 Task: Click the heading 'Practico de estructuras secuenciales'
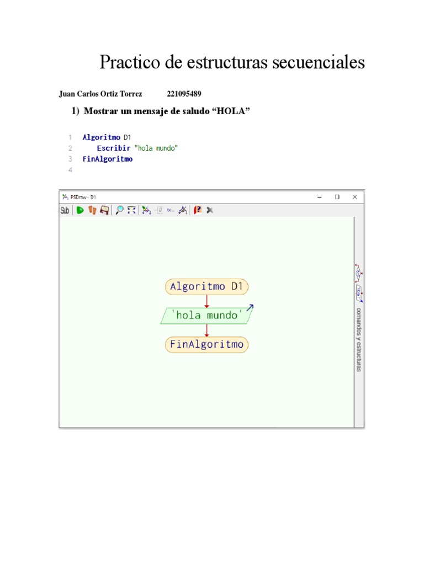pos(232,62)
